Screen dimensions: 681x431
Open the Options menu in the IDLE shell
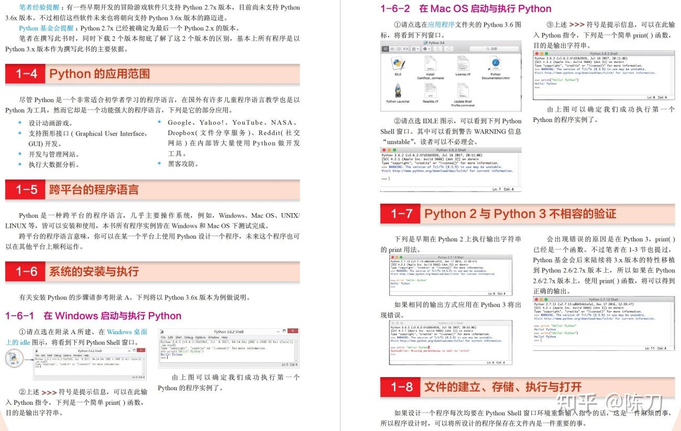point(200,337)
